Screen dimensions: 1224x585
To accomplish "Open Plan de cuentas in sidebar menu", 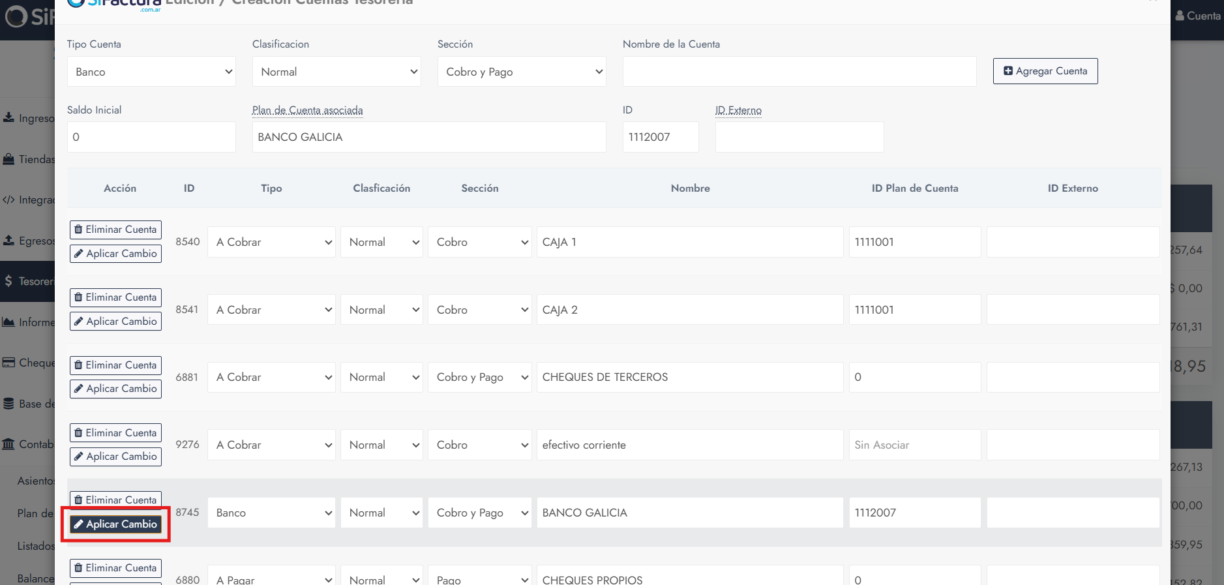I will pos(35,513).
